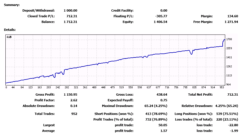Select the Margin value 134.60

point(233,16)
